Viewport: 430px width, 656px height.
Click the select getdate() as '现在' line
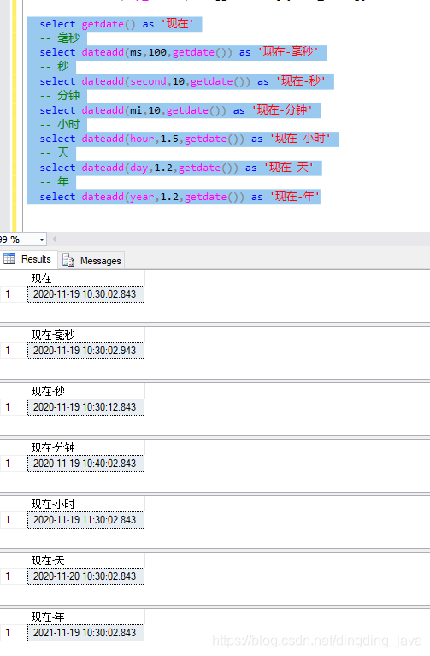pos(116,24)
